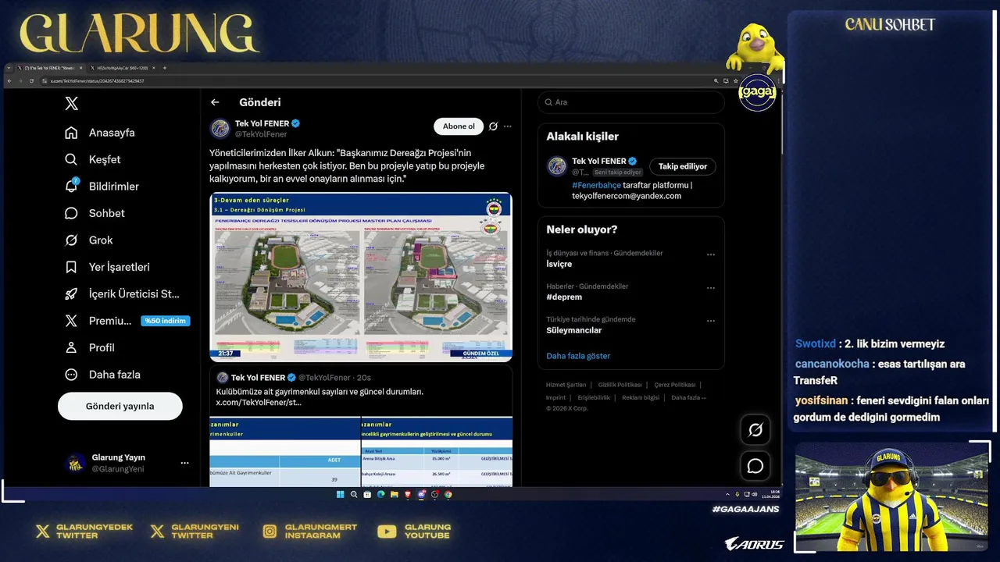Open İçerik Üreticisi Studio
1000x562 pixels.
(122, 294)
